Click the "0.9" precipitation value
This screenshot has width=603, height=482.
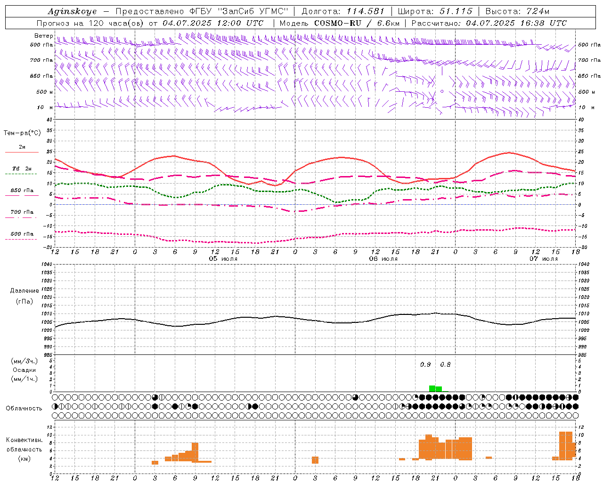[425, 365]
